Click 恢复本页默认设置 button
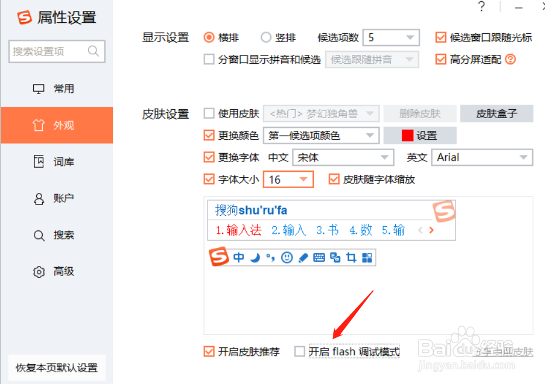Screen dimensions: 545x384 pyautogui.click(x=57, y=368)
